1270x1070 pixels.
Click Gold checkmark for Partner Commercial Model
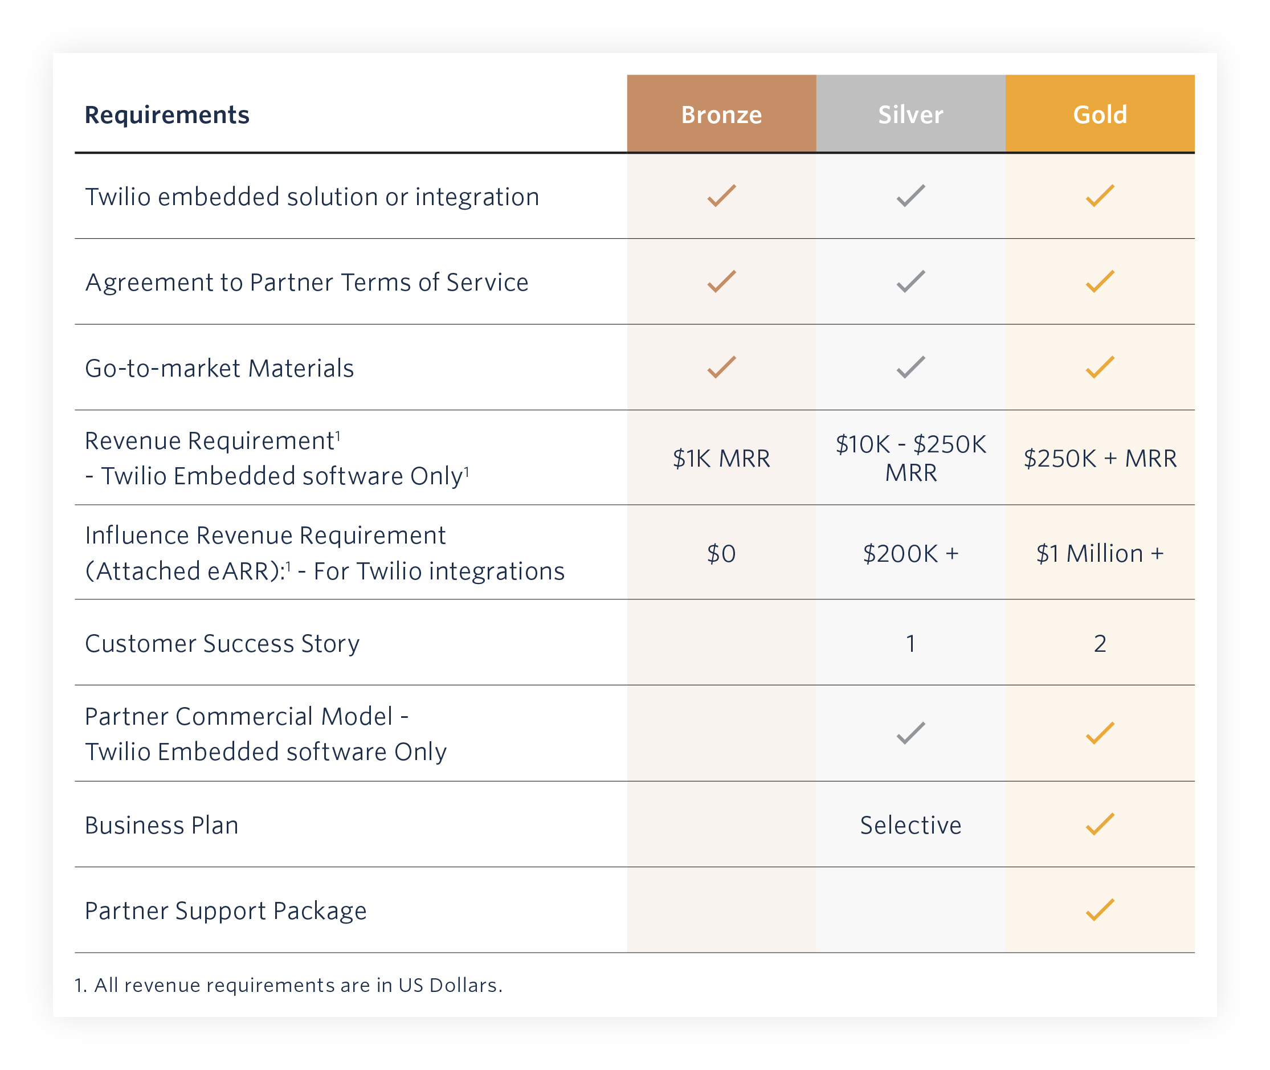tap(1100, 733)
